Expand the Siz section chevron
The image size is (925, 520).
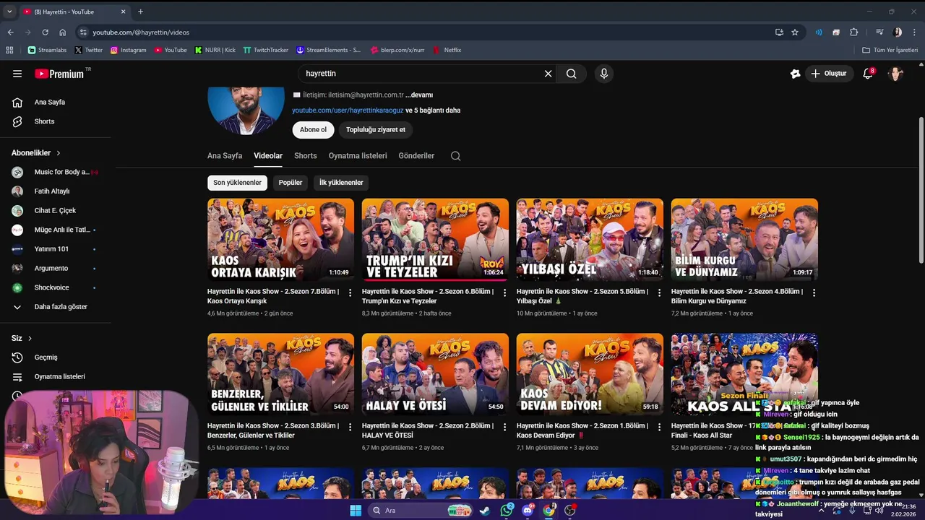click(x=30, y=339)
